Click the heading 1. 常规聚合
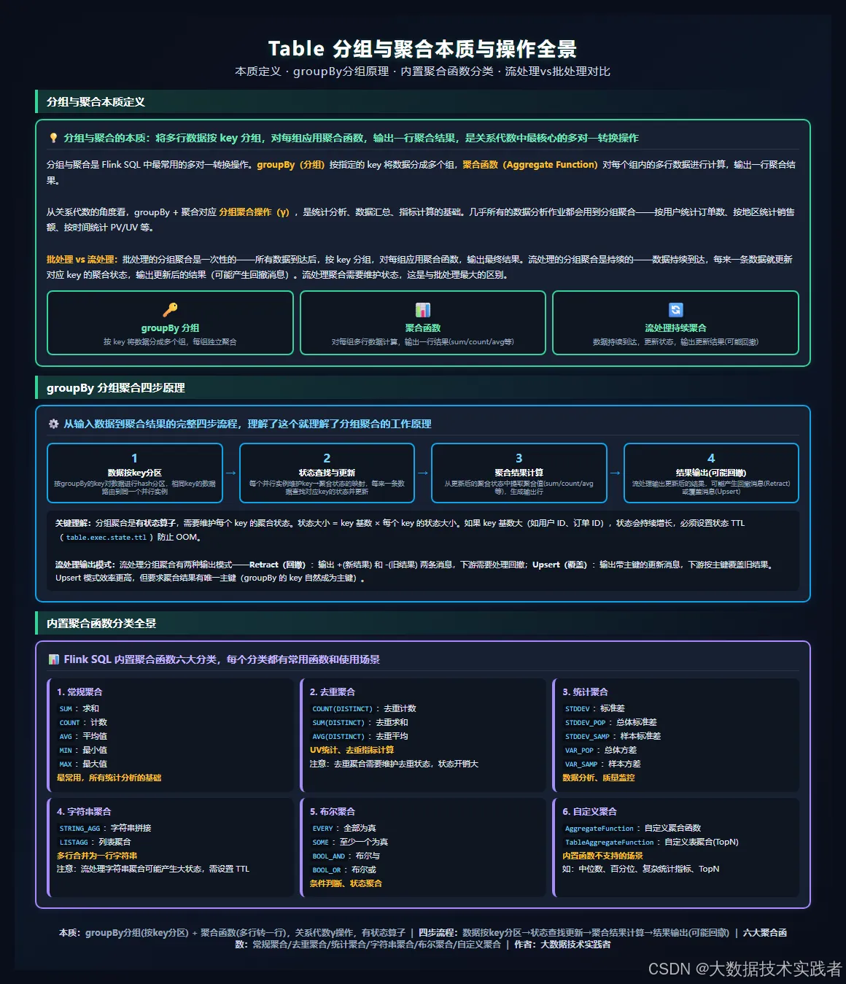The width and height of the screenshot is (846, 984). coord(79,692)
